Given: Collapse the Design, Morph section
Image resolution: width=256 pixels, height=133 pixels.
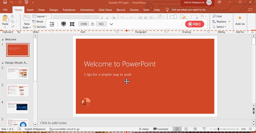Looking at the screenshot, I should tap(3, 63).
